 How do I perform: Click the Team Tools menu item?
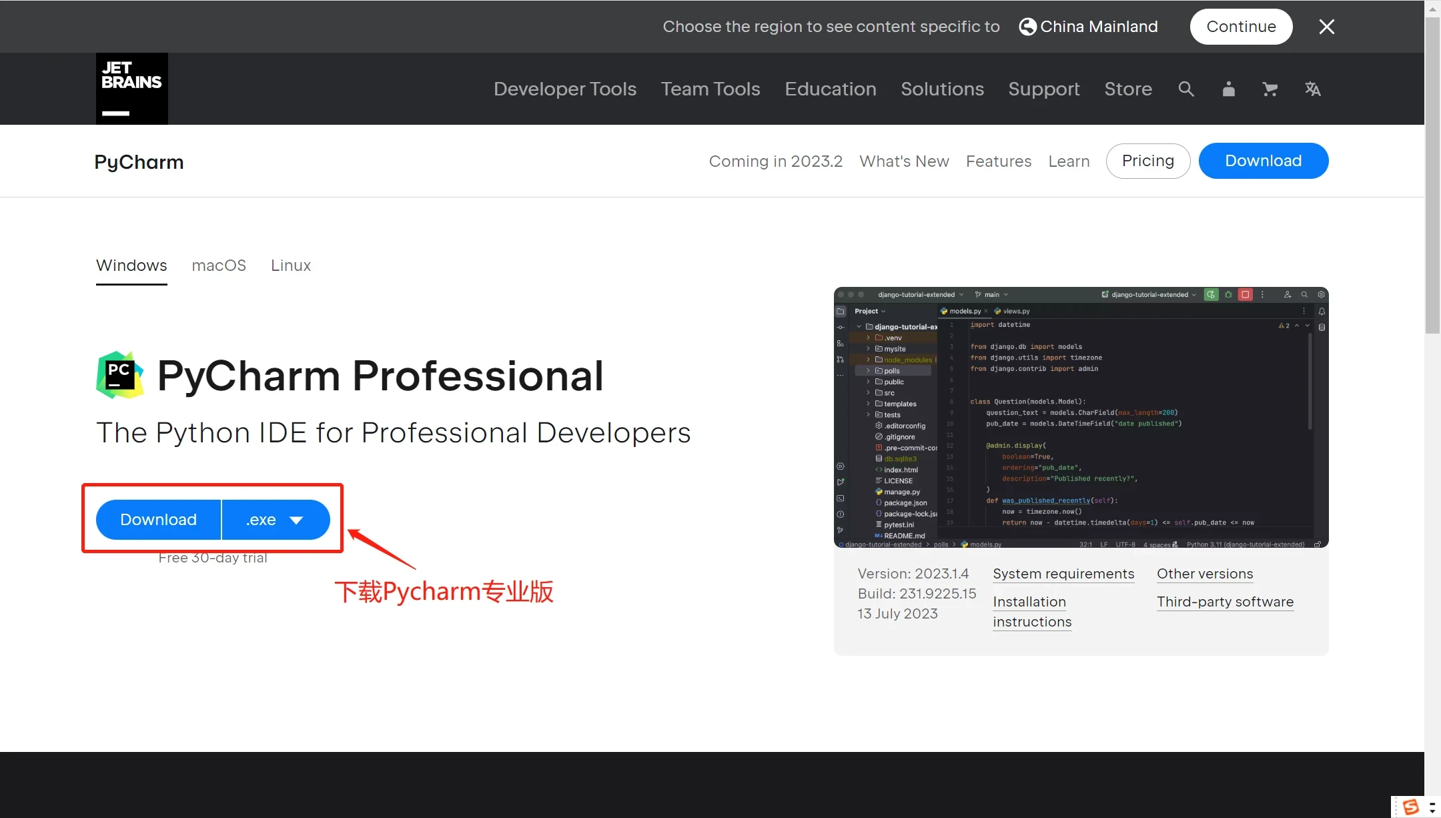click(x=710, y=89)
